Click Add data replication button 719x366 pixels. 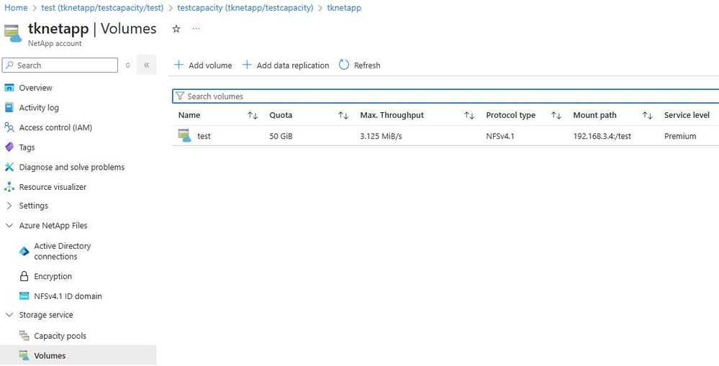coord(285,65)
